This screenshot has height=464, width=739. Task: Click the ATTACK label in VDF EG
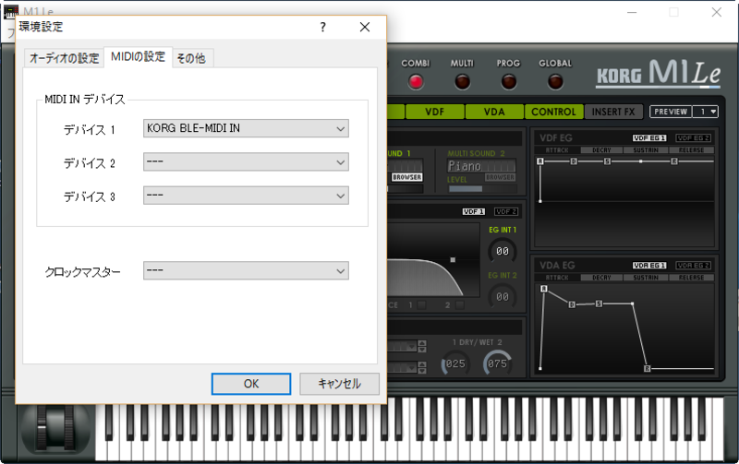(557, 150)
